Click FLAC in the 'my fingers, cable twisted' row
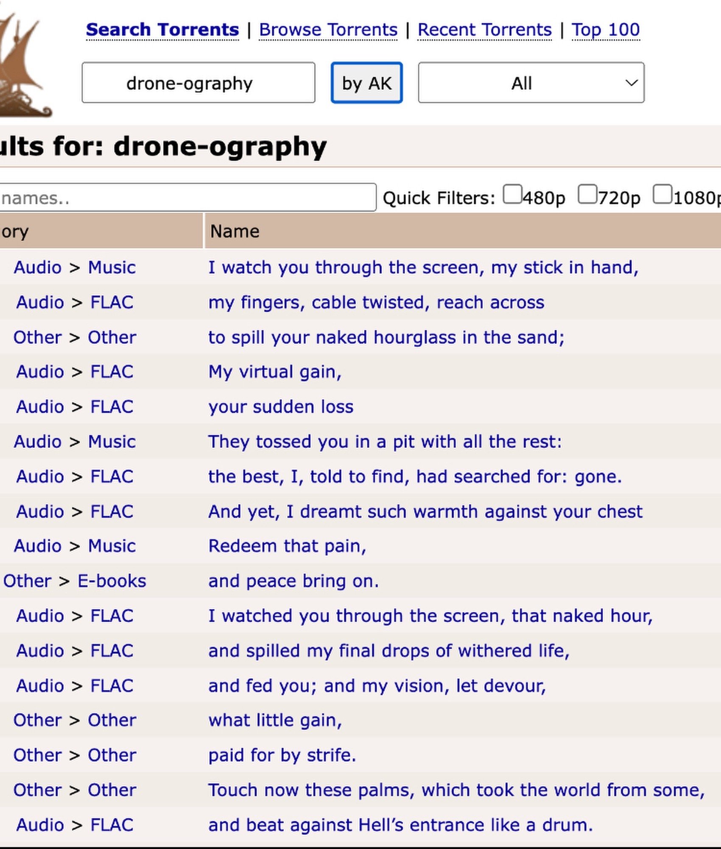 [112, 302]
